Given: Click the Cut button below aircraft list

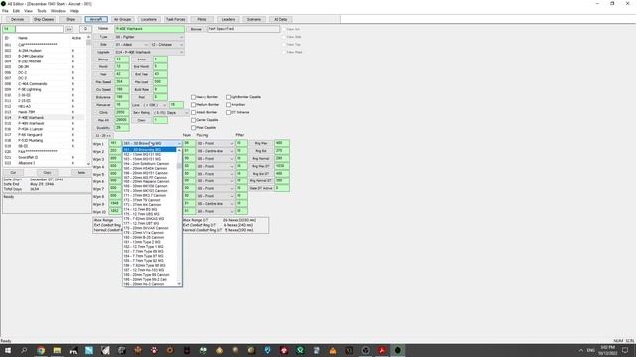Looking at the screenshot, I should 13,173.
